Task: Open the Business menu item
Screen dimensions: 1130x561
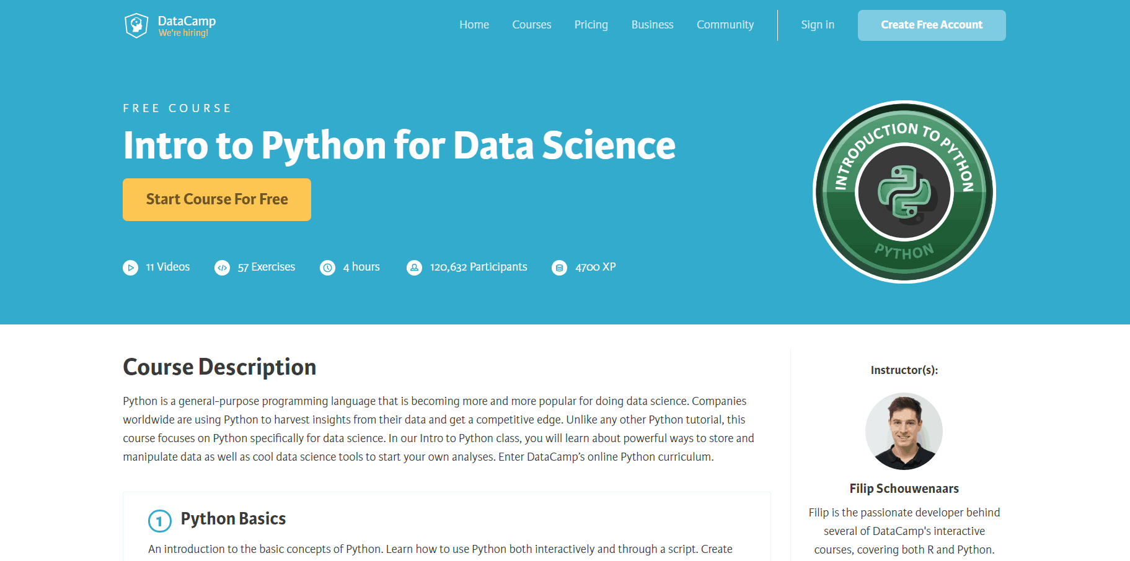Action: pos(652,25)
